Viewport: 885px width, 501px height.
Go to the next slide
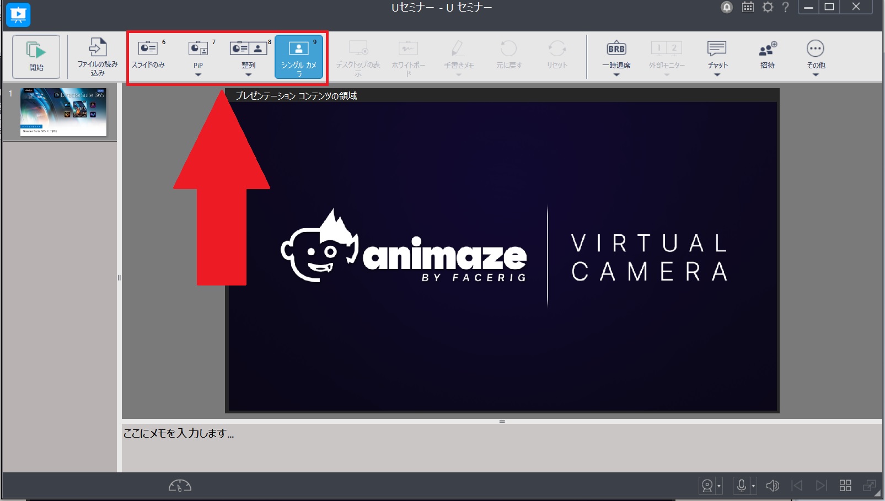click(x=821, y=486)
